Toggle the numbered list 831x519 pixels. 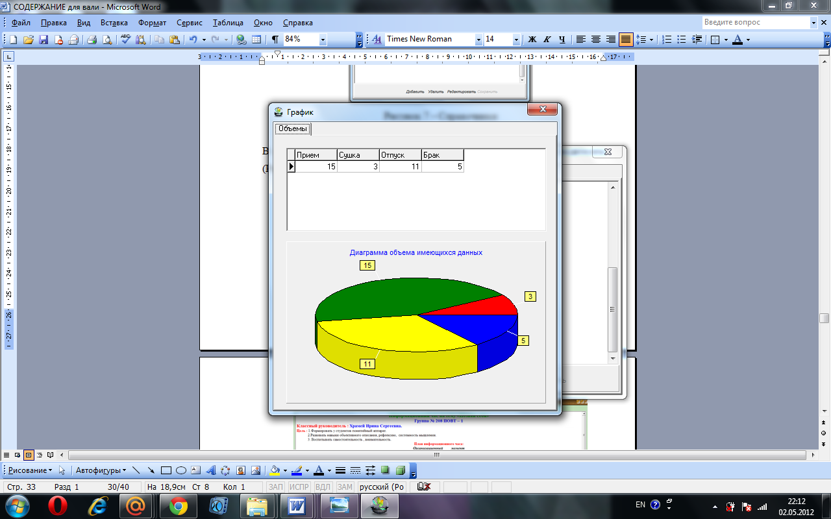667,40
